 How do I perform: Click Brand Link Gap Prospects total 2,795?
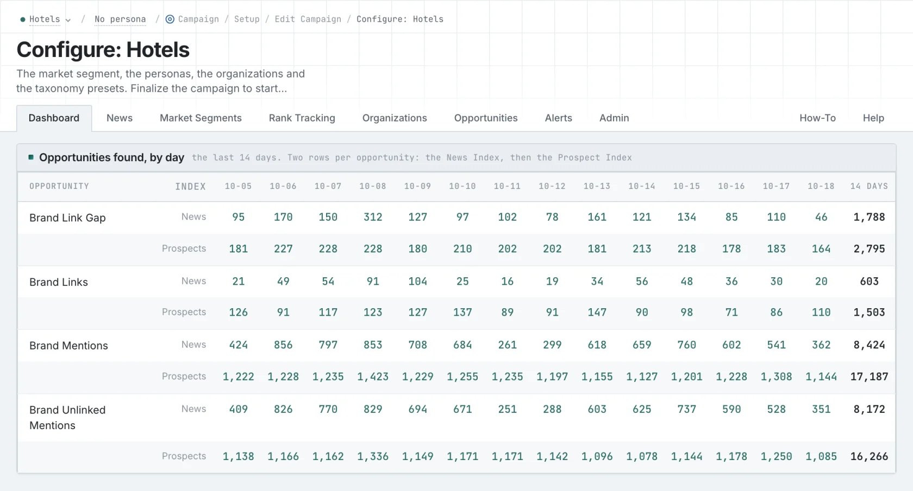pyautogui.click(x=869, y=249)
